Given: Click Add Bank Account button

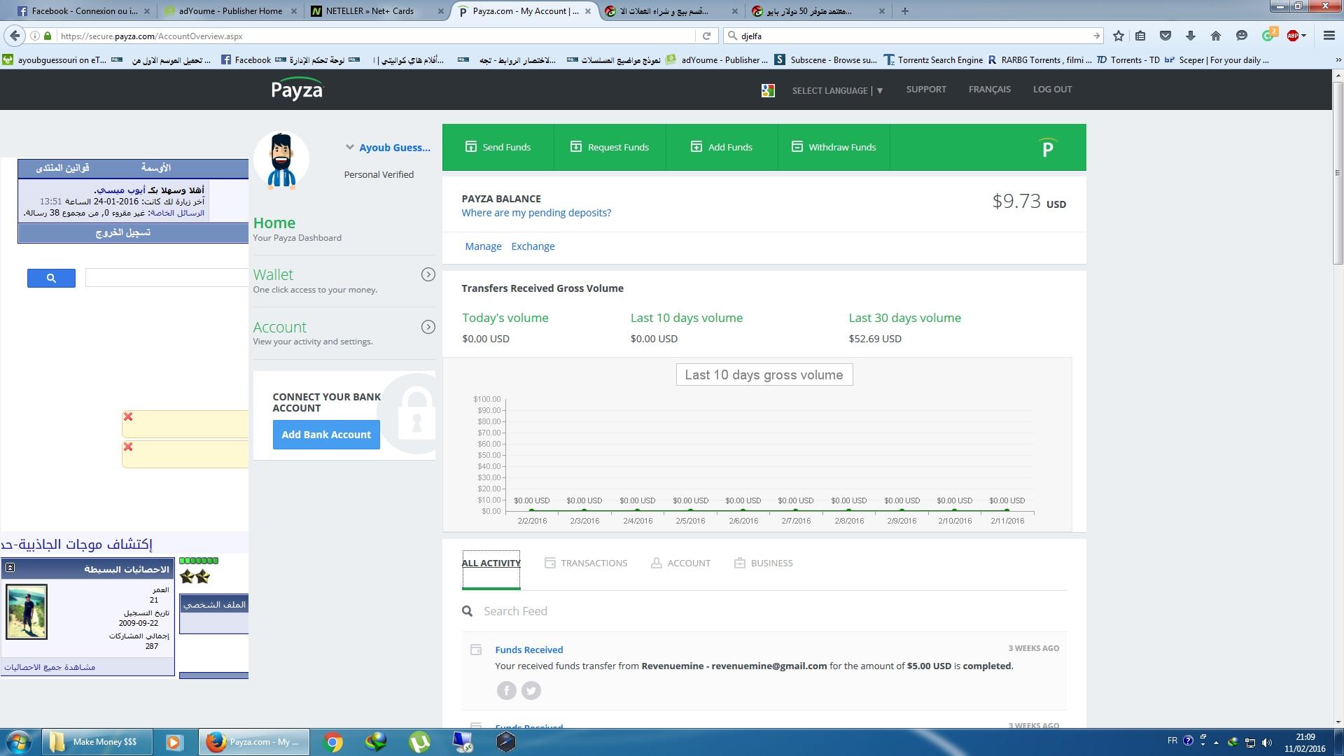Looking at the screenshot, I should tap(326, 435).
